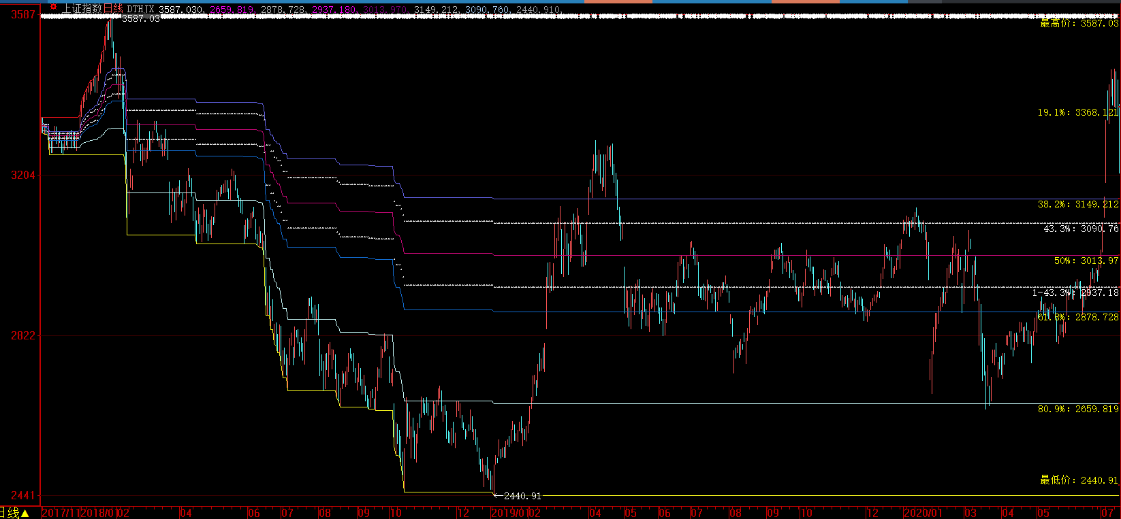The image size is (1121, 519).
Task: Click the 最低价: 2440.91 label
Action: point(1079,480)
